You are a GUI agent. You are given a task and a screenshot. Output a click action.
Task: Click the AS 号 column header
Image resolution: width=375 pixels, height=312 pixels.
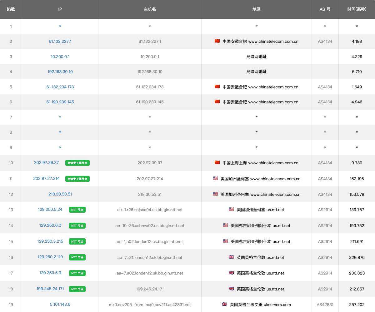click(x=325, y=9)
